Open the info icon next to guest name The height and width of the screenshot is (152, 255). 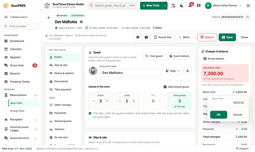81,22
